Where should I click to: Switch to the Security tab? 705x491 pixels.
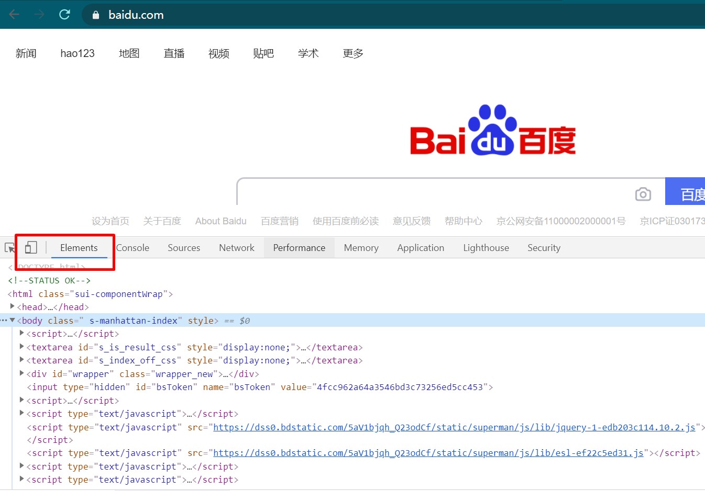[x=544, y=248]
